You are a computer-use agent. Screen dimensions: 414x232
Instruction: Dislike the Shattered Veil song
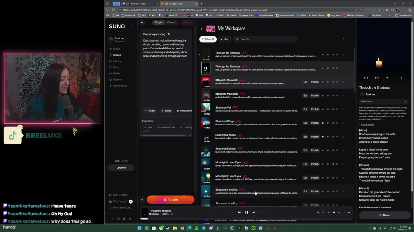tap(328, 109)
